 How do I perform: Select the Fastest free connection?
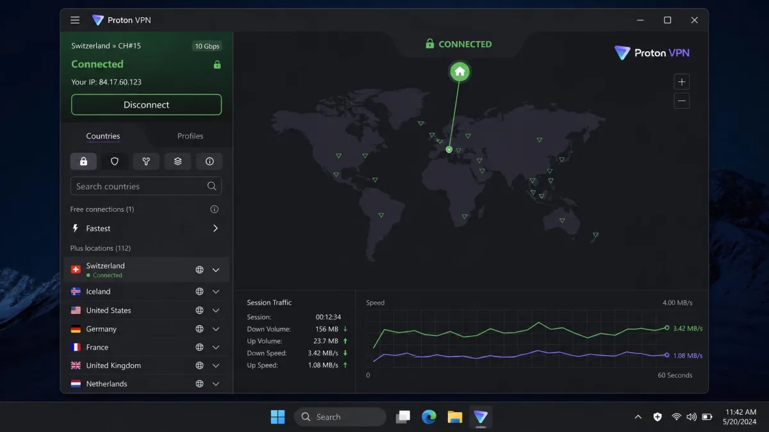point(146,228)
